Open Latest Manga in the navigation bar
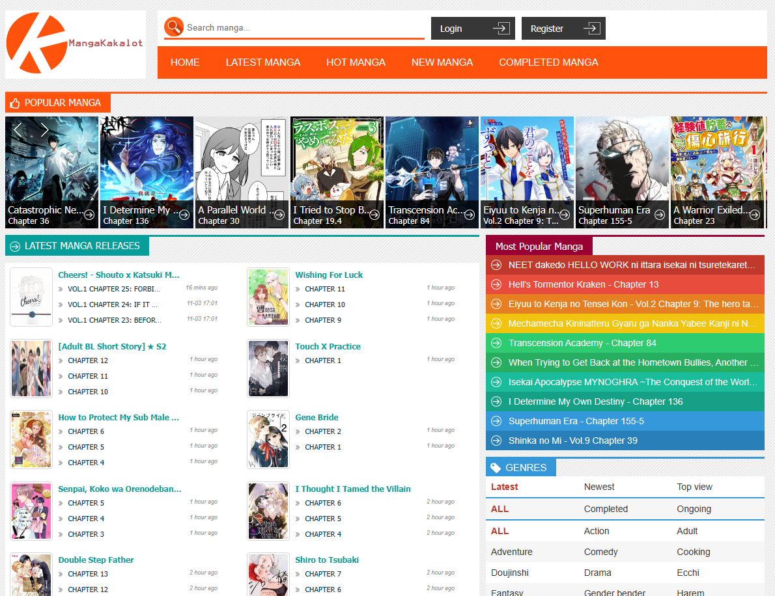775x596 pixels. coord(263,62)
